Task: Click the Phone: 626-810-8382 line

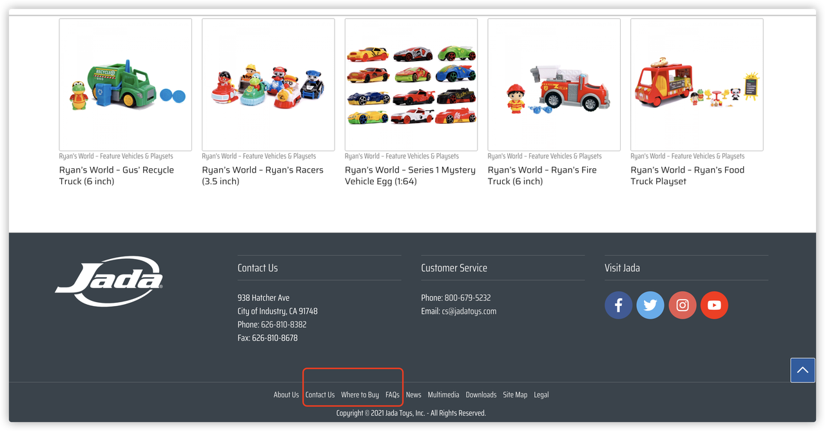Action: point(272,325)
